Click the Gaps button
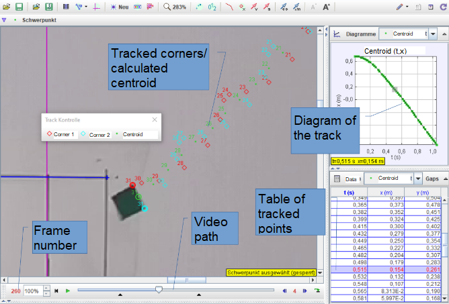Image resolution: width=449 pixels, height=304 pixels. pos(432,179)
